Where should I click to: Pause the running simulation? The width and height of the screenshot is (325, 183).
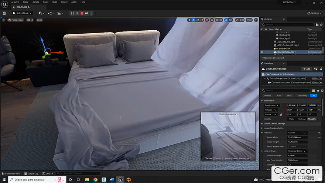tap(72, 13)
